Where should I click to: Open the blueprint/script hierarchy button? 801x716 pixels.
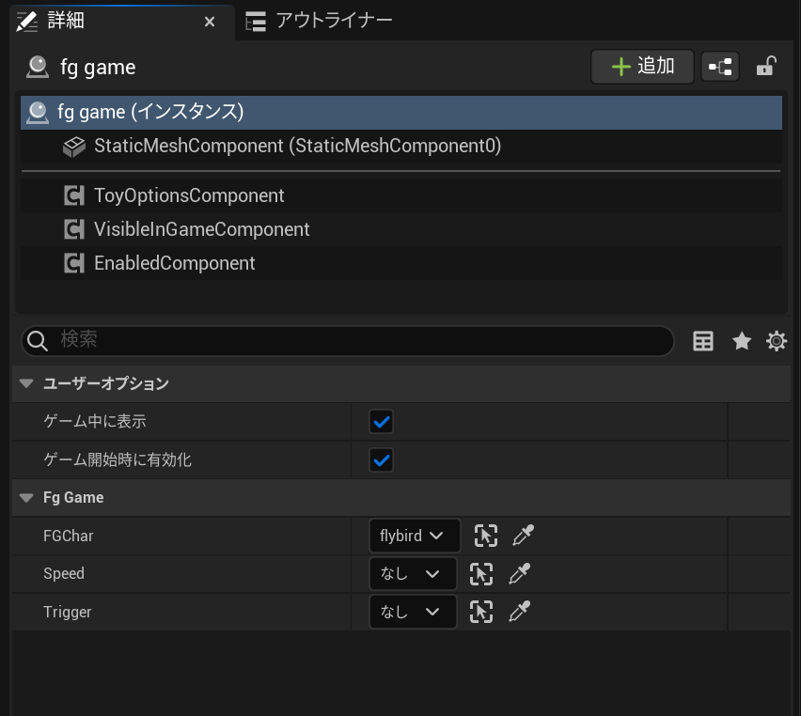[720, 67]
